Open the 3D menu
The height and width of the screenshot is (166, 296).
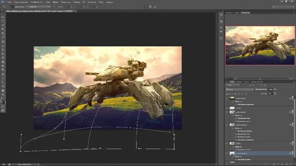[84, 2]
